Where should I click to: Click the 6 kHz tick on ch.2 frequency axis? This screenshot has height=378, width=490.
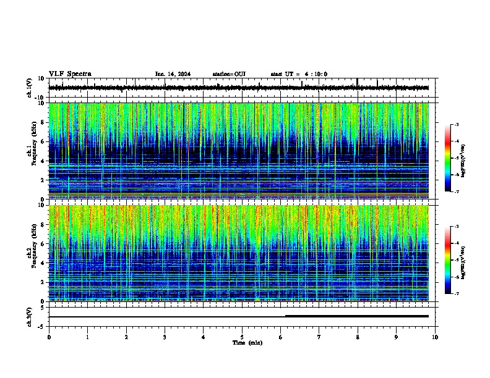click(43, 244)
